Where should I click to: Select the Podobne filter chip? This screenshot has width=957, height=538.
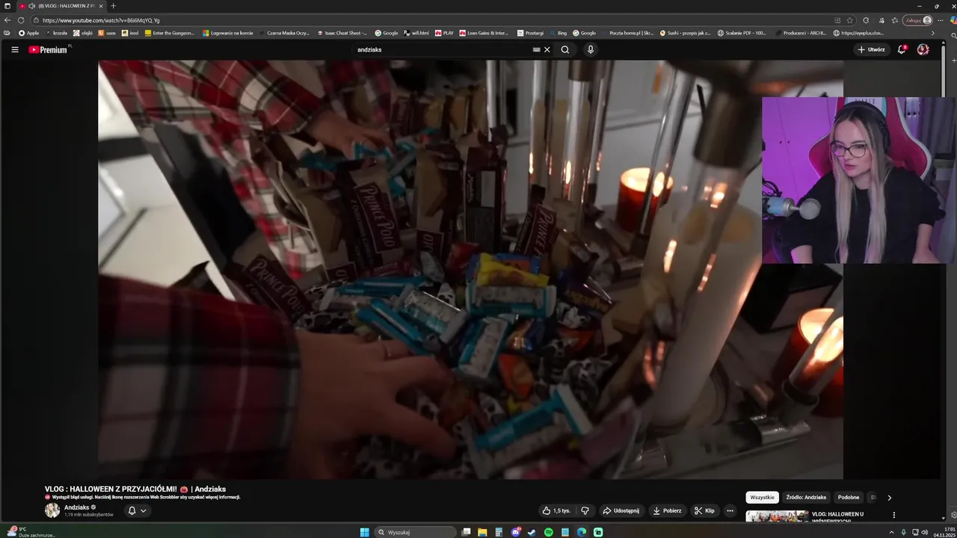(x=849, y=497)
